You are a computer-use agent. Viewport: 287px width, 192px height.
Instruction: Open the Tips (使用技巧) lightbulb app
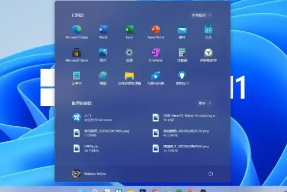(182, 78)
